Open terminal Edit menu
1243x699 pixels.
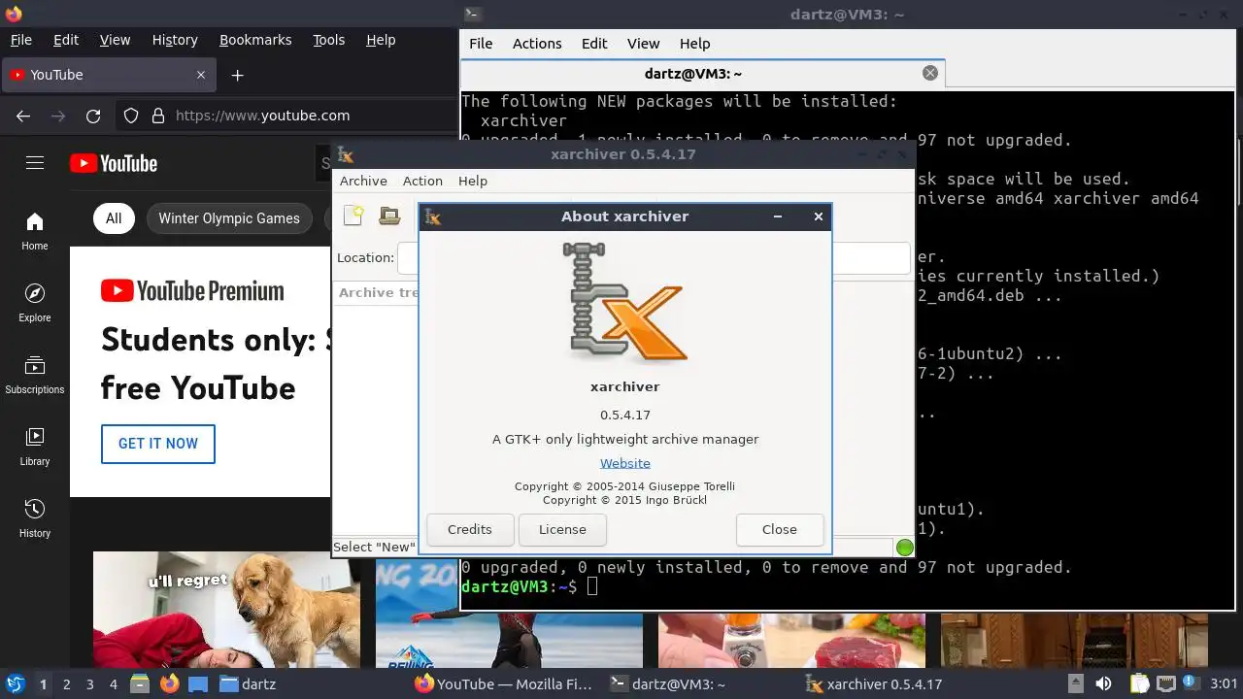click(x=594, y=44)
